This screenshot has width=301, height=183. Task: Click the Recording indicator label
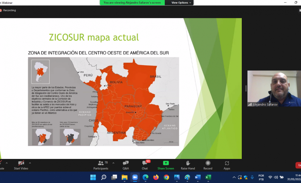click(x=9, y=10)
